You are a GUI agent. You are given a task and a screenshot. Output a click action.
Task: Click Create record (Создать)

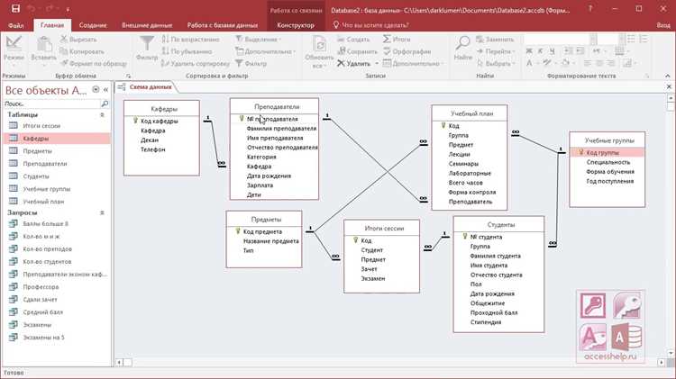[353, 40]
